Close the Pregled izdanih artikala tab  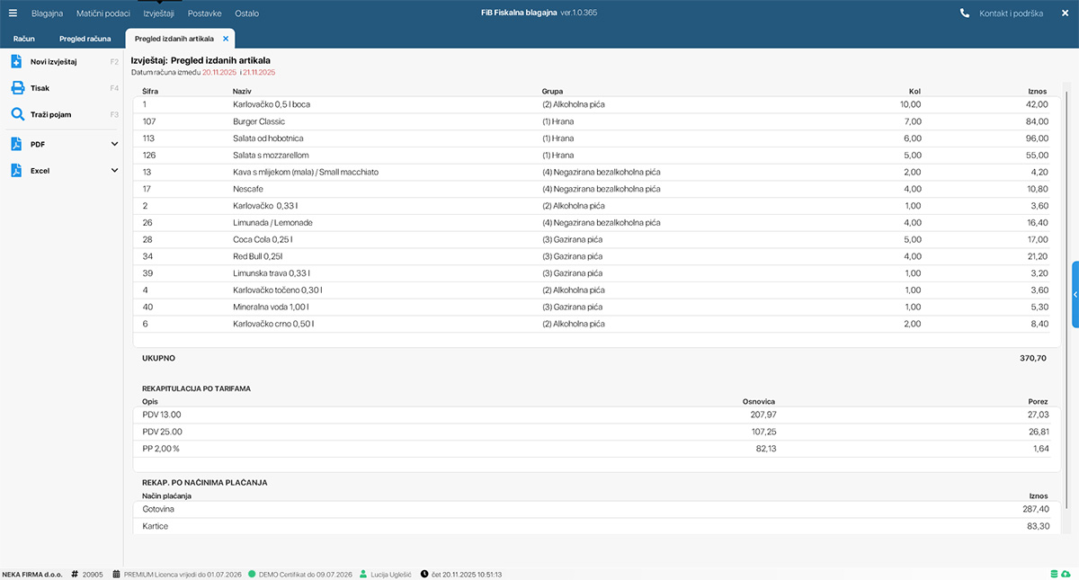tap(226, 40)
